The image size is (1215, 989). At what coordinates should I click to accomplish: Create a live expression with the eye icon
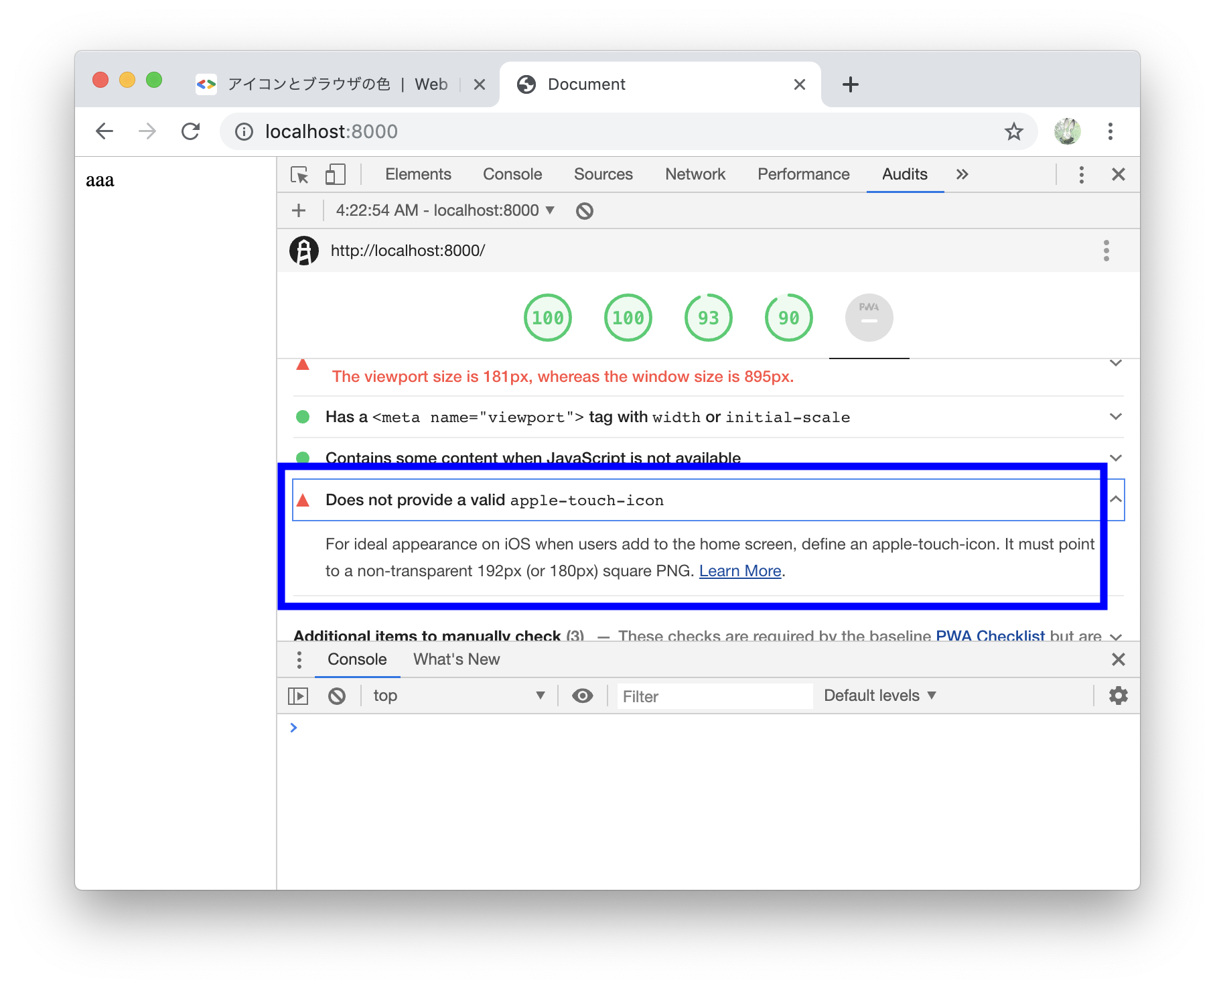pyautogui.click(x=582, y=696)
